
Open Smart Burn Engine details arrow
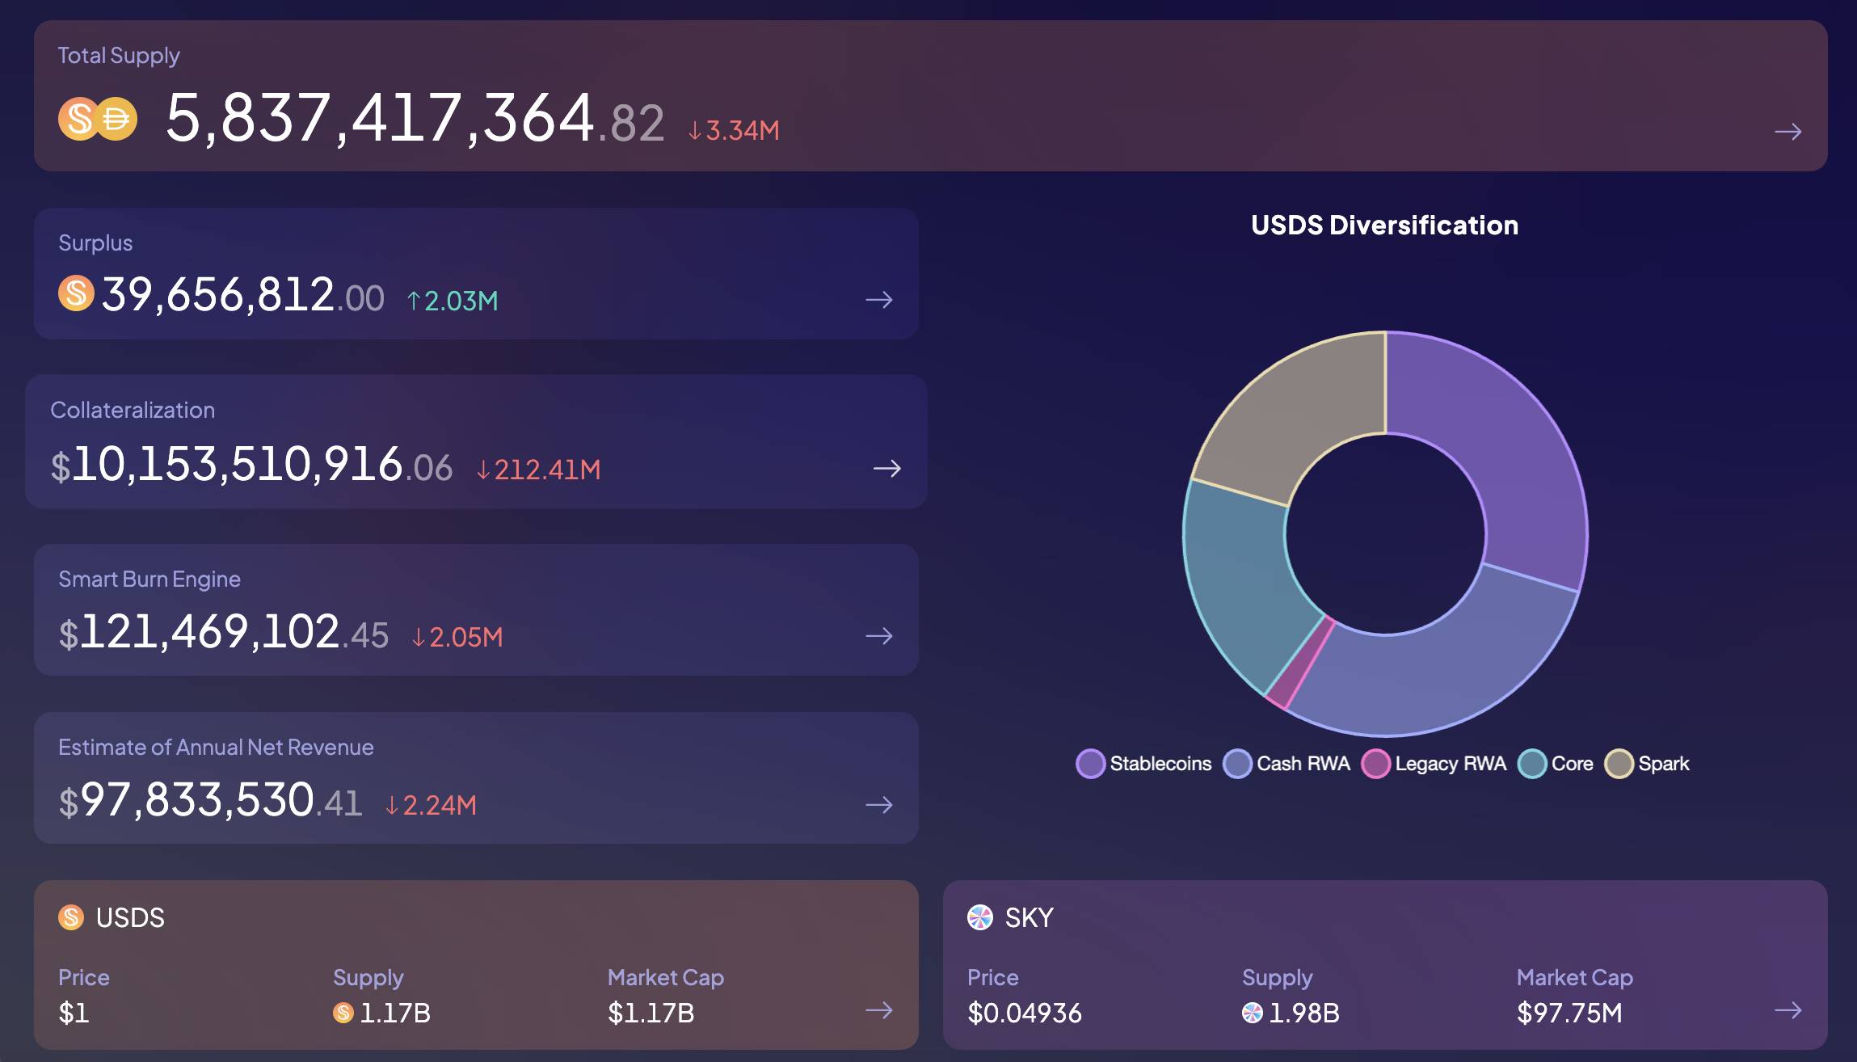(x=879, y=636)
